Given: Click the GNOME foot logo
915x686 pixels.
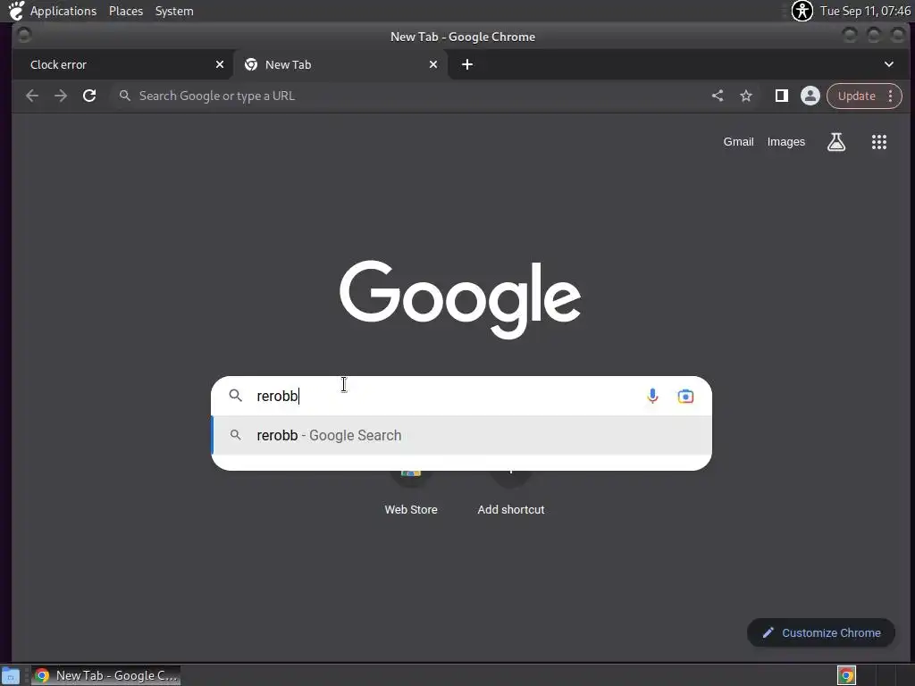Looking at the screenshot, I should click(x=16, y=11).
